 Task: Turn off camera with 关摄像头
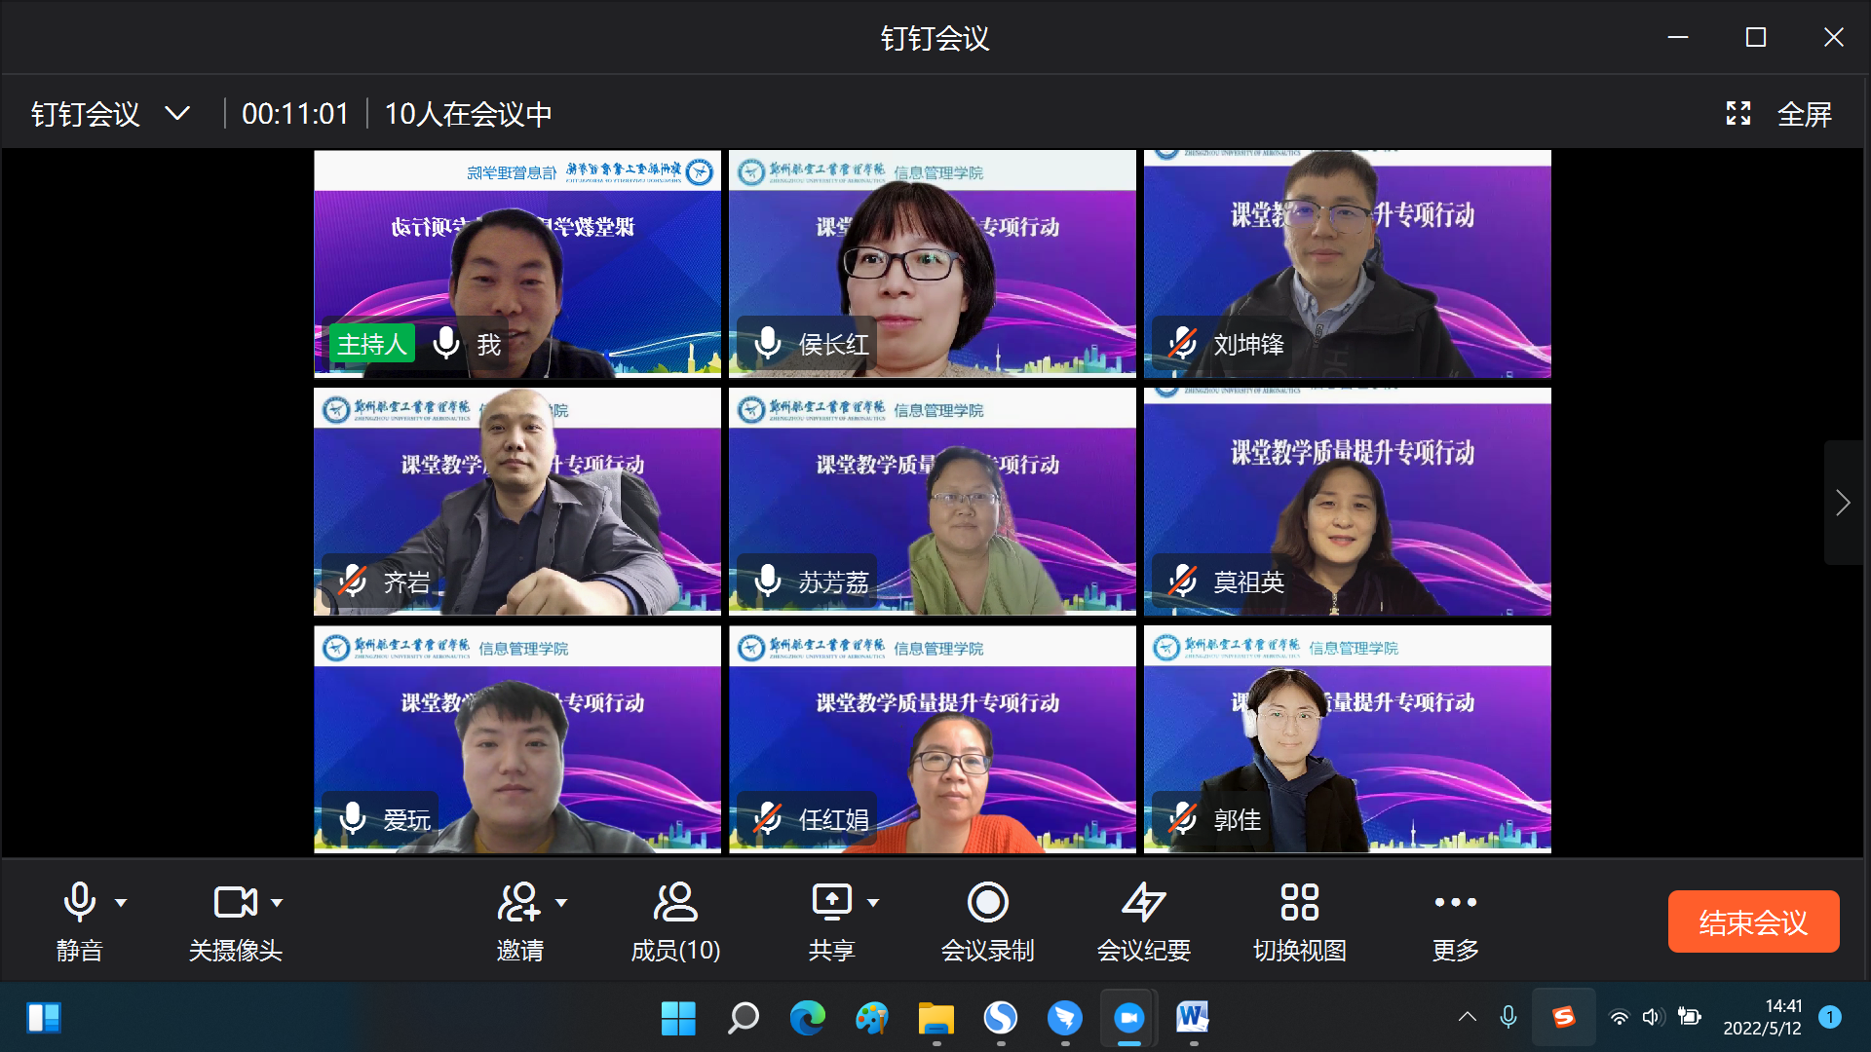click(x=235, y=902)
